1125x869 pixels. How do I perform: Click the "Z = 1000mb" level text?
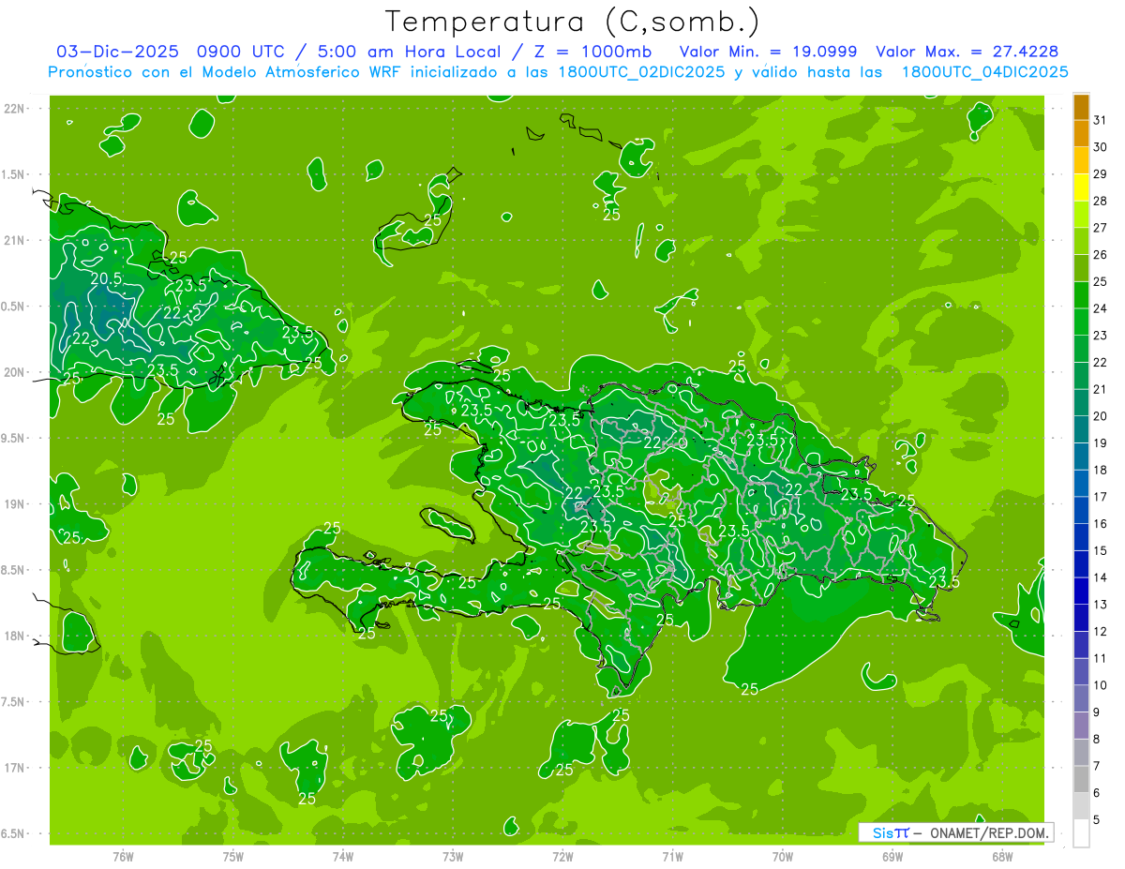tap(592, 52)
